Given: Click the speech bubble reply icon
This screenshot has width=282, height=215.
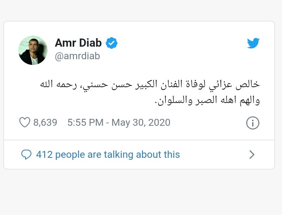Looking at the screenshot, I should click(x=26, y=155).
